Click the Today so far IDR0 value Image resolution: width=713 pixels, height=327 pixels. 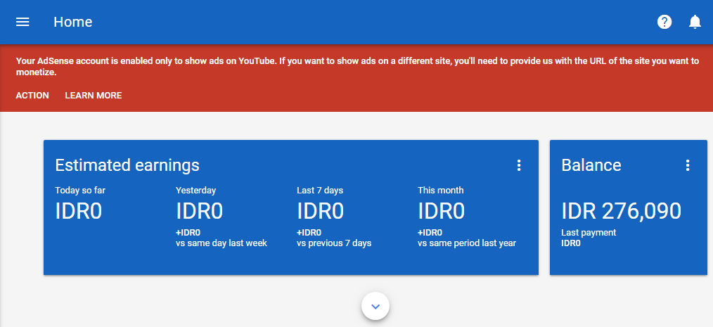coord(78,211)
